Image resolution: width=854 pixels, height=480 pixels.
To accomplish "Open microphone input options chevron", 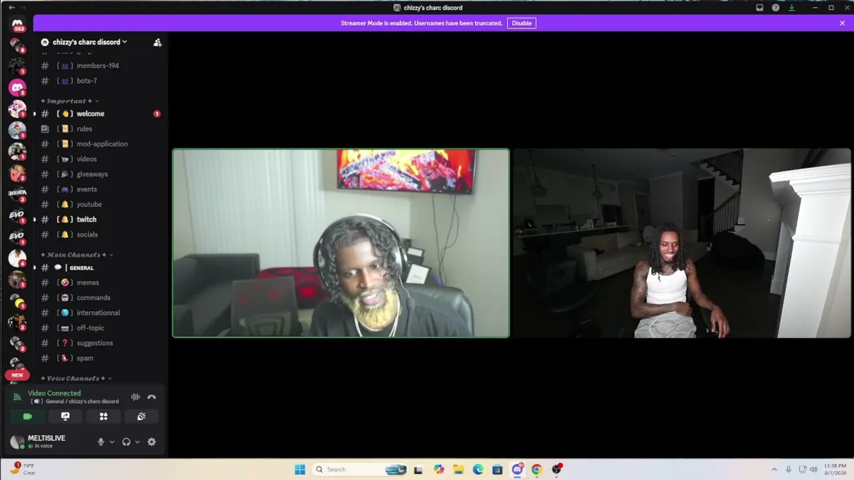I will point(111,442).
